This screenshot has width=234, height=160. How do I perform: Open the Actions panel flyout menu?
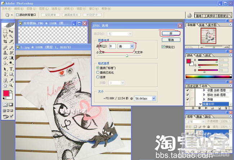point(230,86)
